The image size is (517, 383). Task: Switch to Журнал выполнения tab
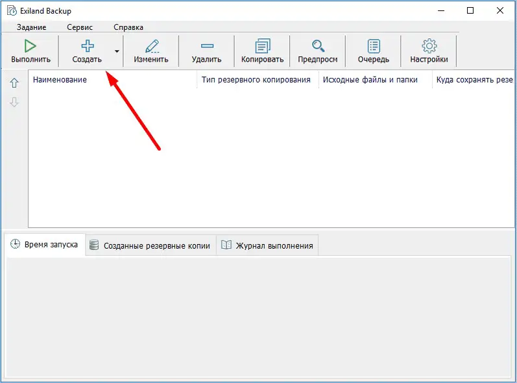tap(267, 246)
